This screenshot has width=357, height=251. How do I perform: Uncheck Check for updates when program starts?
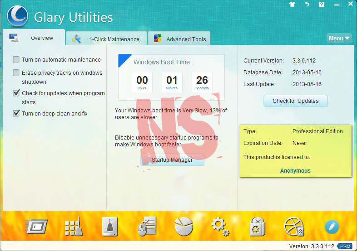point(16,93)
